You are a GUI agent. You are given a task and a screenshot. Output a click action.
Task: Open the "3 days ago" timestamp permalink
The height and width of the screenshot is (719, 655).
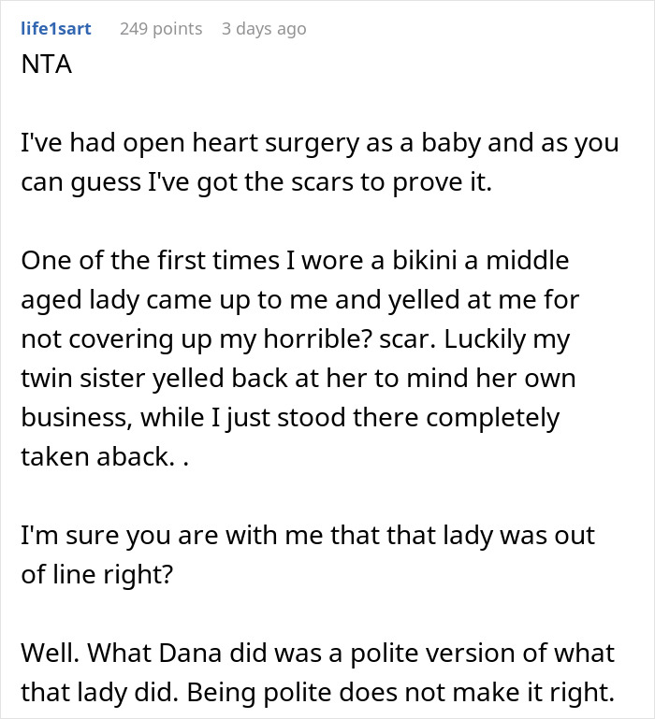[x=264, y=29]
